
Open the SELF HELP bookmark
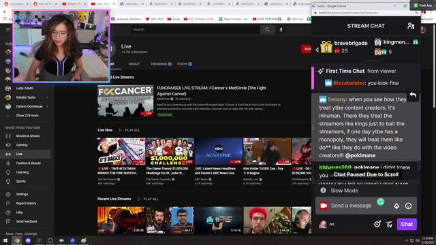point(155,19)
